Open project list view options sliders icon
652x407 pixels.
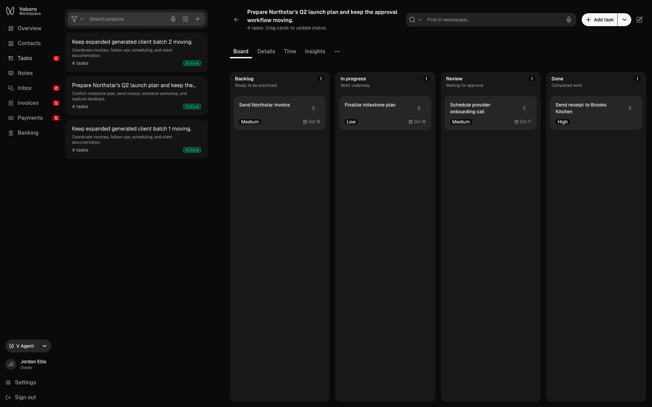[x=185, y=19]
